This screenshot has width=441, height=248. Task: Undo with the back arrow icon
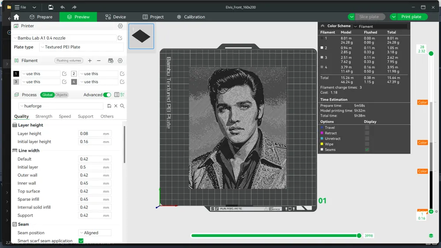pyautogui.click(x=63, y=8)
